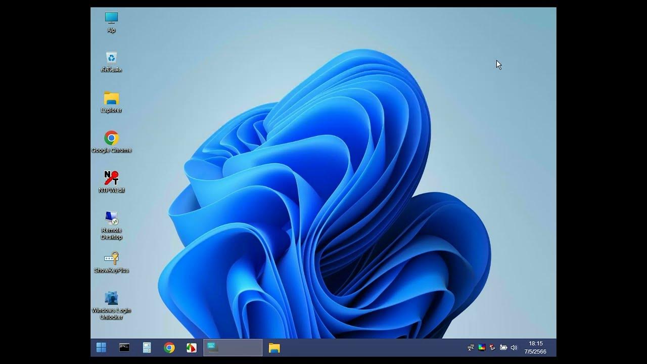Click the network tray icon
The height and width of the screenshot is (364, 647).
(x=471, y=347)
